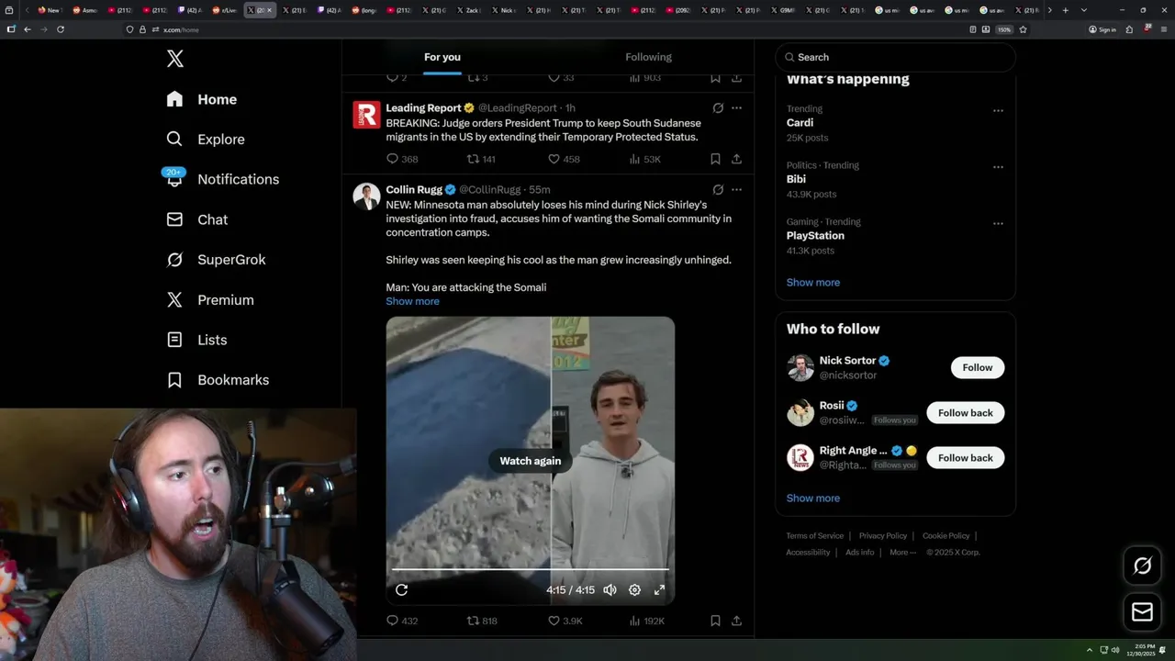This screenshot has height=661, width=1175.
Task: Repost the Leading Report post
Action: [x=474, y=159]
